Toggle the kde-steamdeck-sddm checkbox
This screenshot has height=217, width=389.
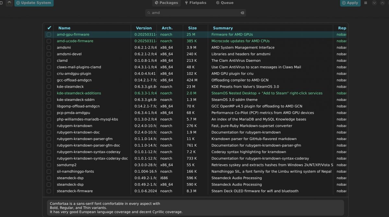tap(49, 100)
